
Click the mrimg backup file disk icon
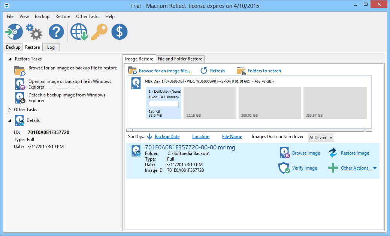point(136,151)
